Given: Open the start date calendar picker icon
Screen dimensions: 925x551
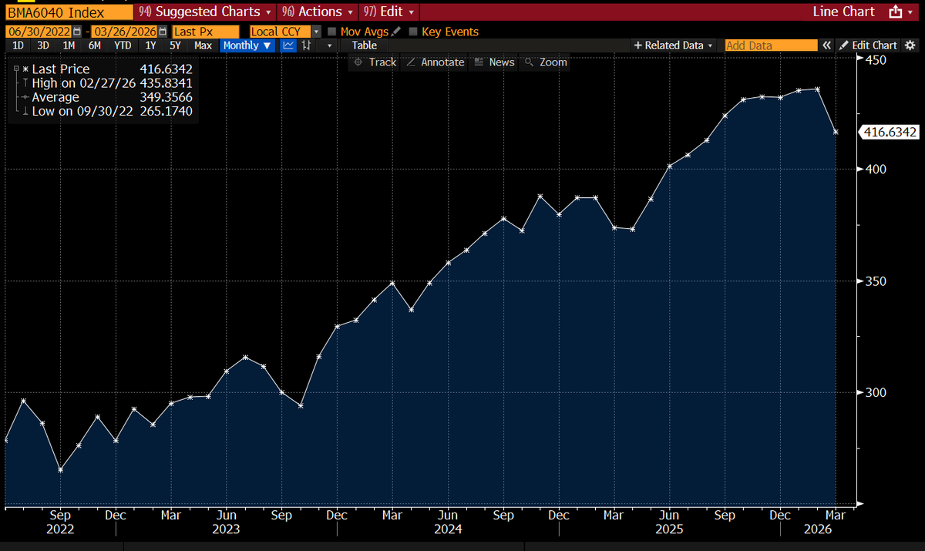Looking at the screenshot, I should (x=77, y=32).
